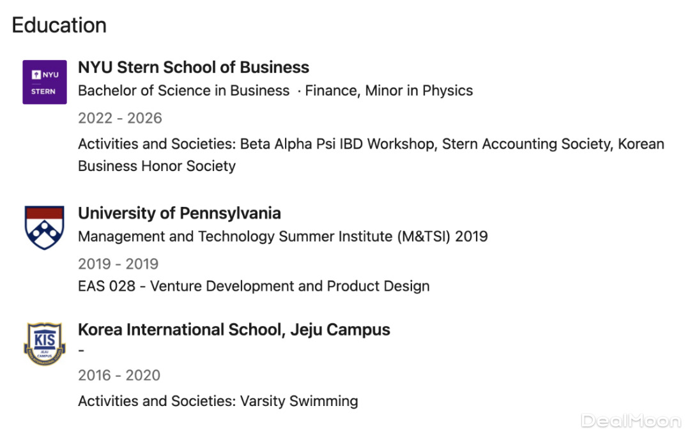Open the NYU Stern School of Business page

click(x=194, y=68)
